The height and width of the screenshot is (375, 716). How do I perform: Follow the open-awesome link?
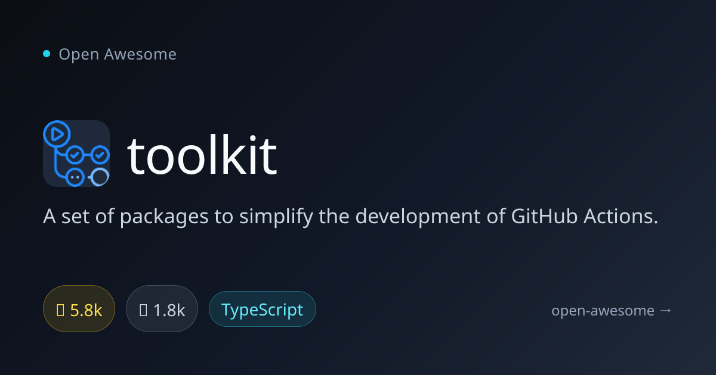click(x=612, y=310)
